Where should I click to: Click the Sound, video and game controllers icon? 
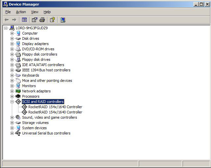[18, 117]
